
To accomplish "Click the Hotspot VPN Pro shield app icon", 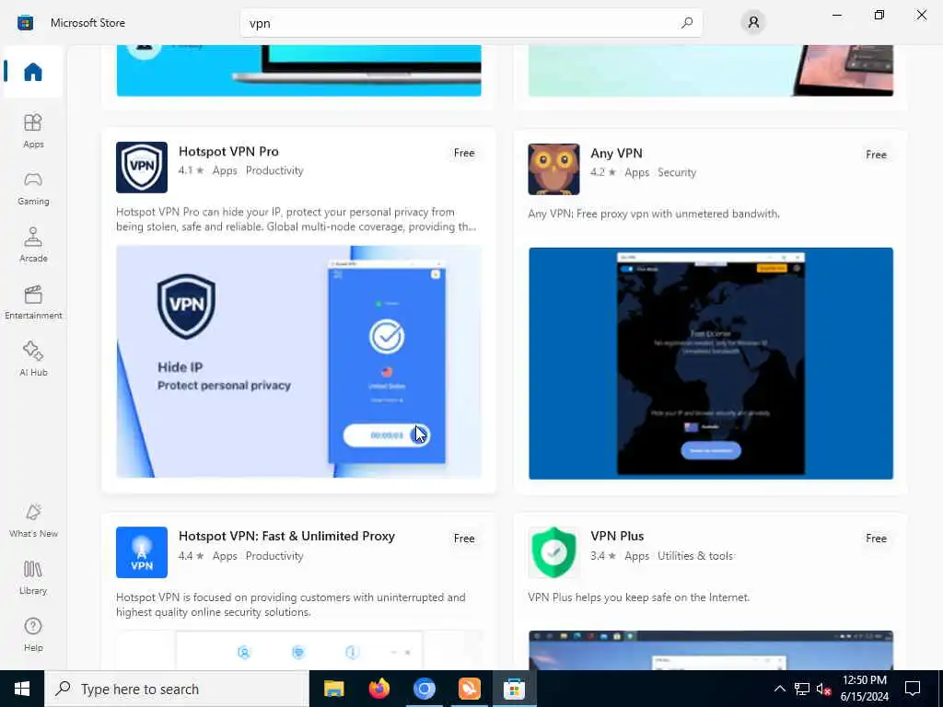I will pyautogui.click(x=142, y=168).
